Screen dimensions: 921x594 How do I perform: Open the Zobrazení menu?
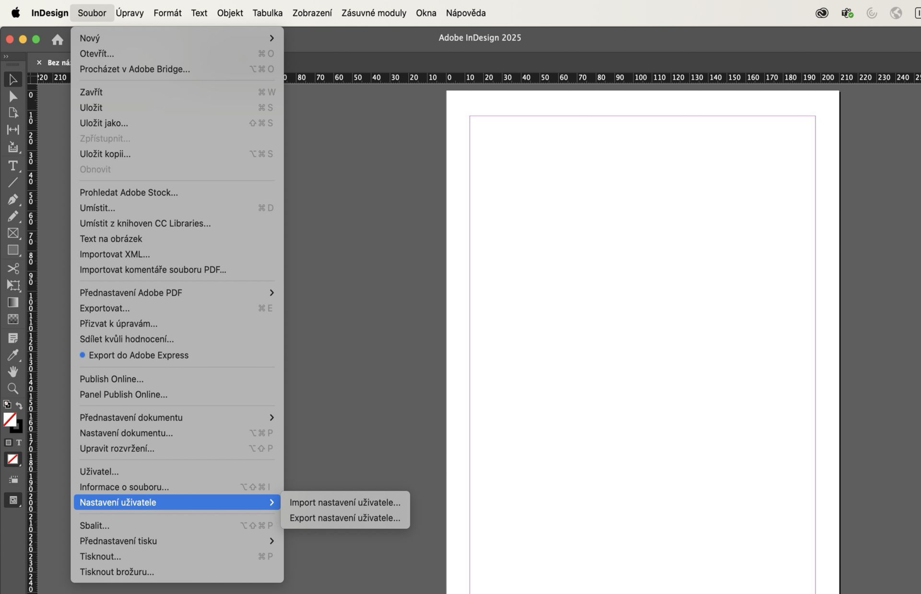[x=312, y=13]
